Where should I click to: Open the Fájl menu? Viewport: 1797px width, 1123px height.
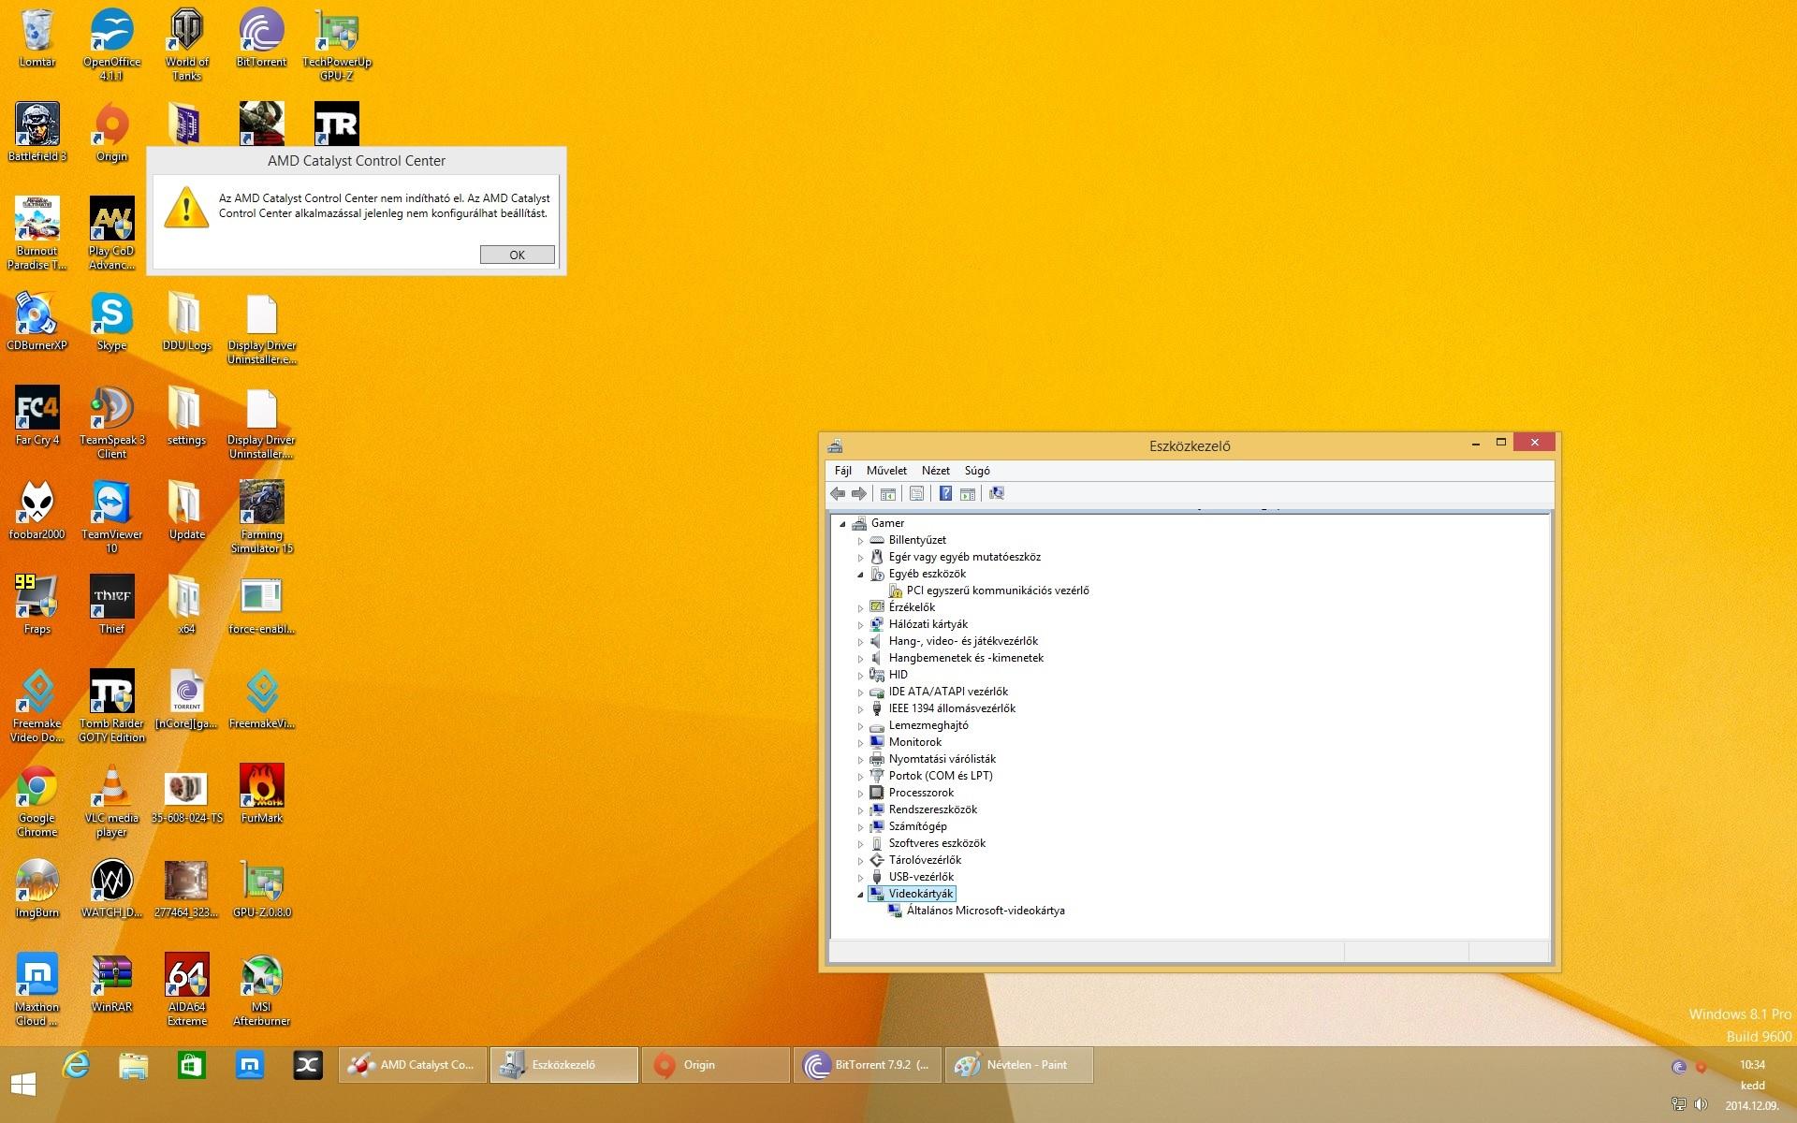(843, 471)
